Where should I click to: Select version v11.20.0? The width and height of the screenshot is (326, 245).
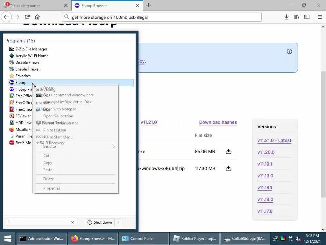click(x=266, y=152)
